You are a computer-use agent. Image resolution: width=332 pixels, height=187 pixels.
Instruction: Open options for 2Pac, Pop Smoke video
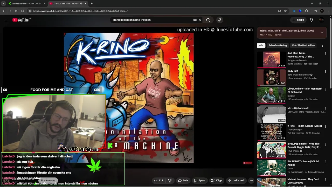coord(325,144)
